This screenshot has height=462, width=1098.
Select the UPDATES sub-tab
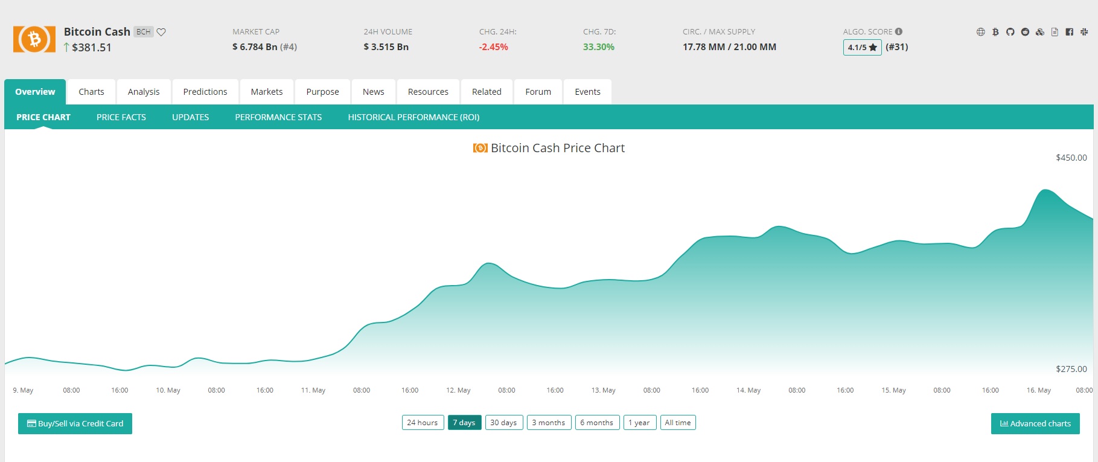click(x=190, y=117)
